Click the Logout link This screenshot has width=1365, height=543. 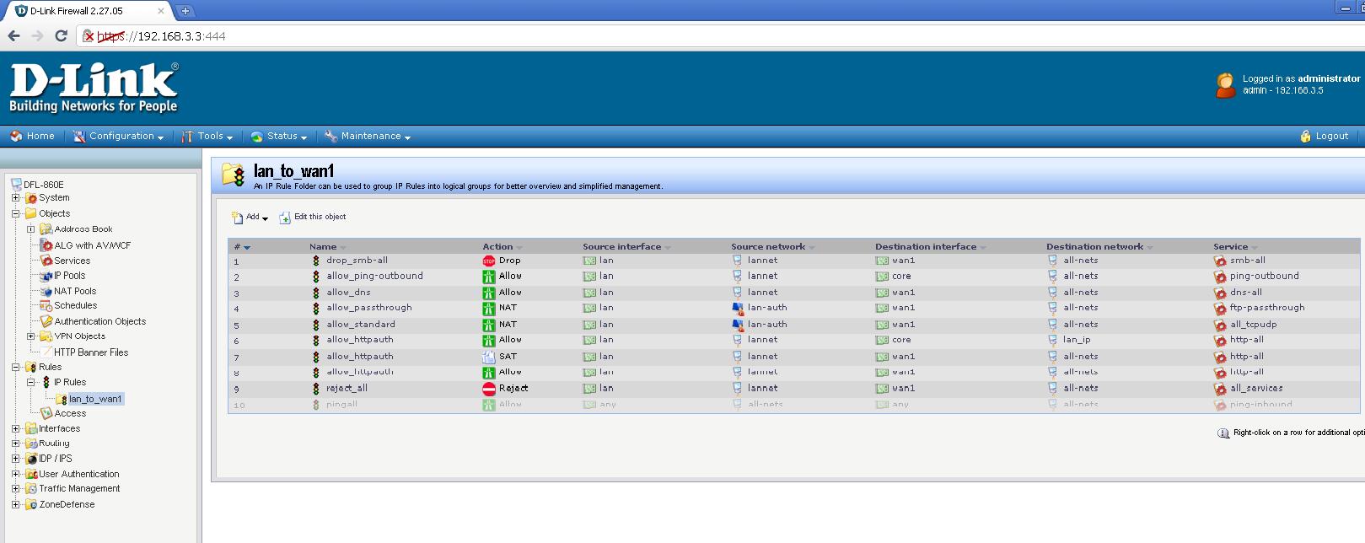tap(1324, 136)
